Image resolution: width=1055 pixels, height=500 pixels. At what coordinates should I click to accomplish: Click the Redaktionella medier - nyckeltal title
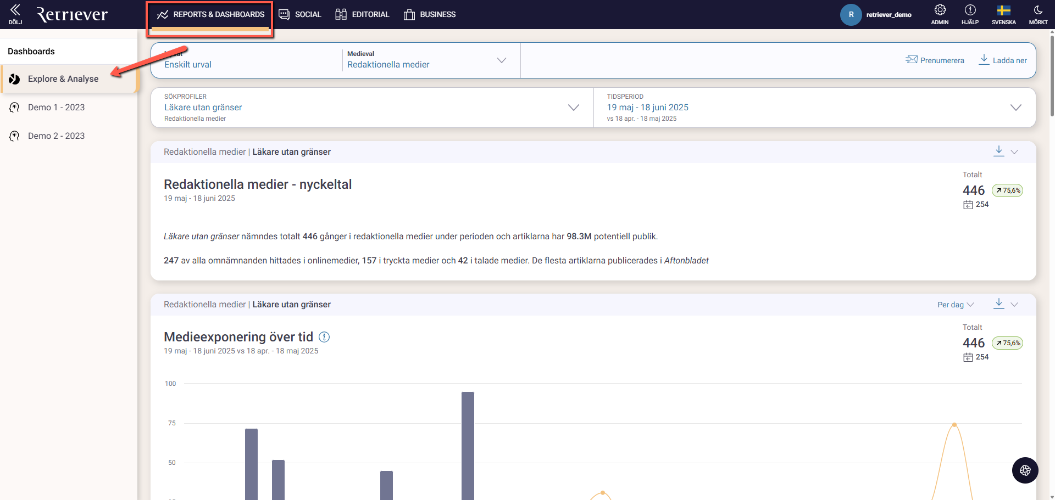(x=258, y=184)
